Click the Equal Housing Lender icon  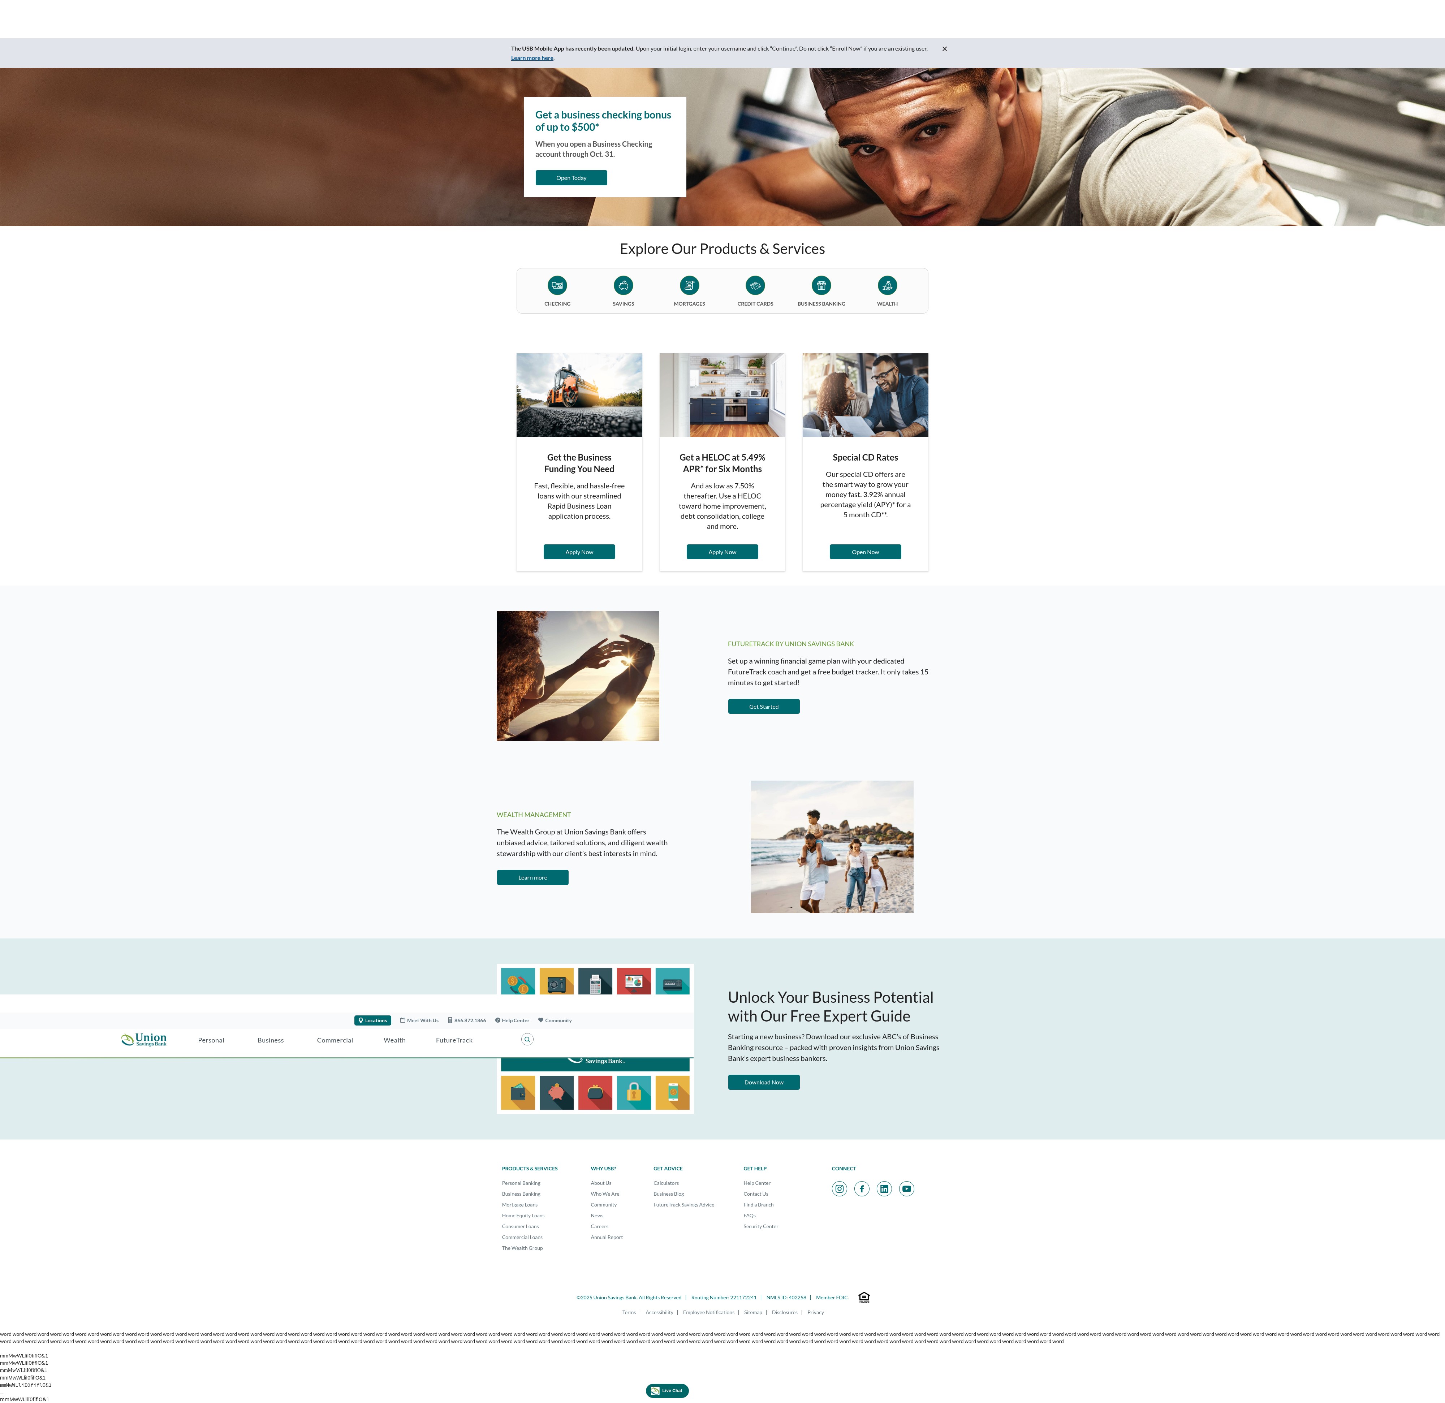coord(864,1298)
